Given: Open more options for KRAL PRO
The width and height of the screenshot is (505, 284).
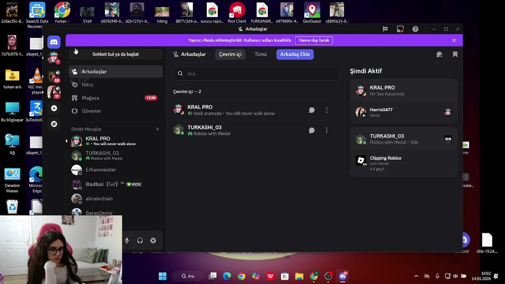Looking at the screenshot, I should 327,110.
